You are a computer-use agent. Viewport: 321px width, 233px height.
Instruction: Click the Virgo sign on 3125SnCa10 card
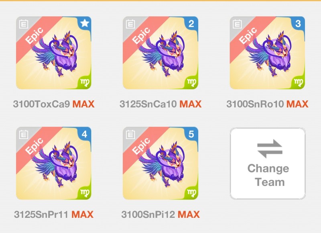pyautogui.click(x=191, y=83)
